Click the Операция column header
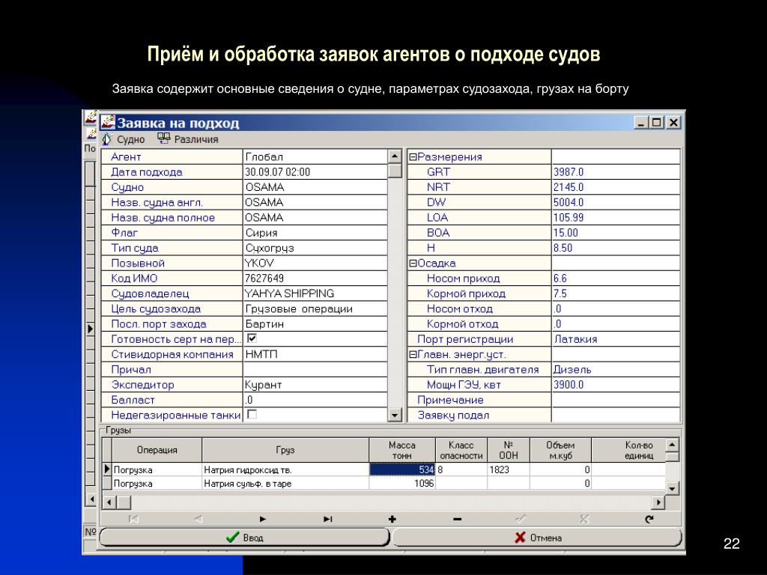The width and height of the screenshot is (767, 575). pos(157,450)
